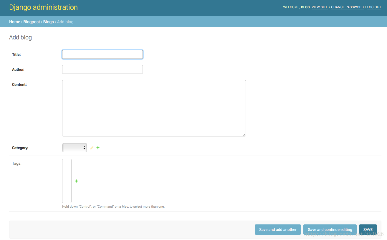The image size is (387, 240).
Task: Click the pencil icon to edit Category
Action: tap(92, 148)
